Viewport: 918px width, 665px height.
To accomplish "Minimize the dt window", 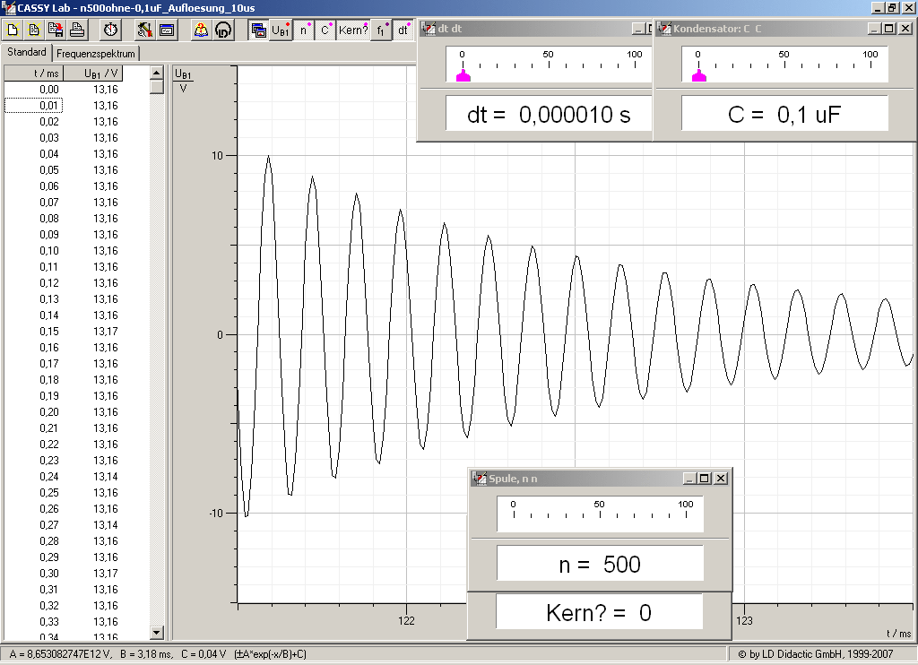I will click(638, 29).
